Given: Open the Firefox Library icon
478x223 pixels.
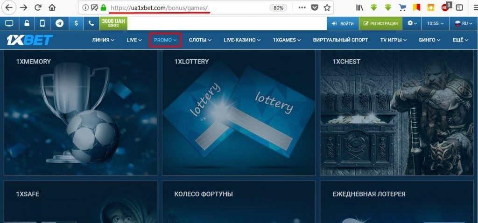Looking at the screenshot, I should tap(359, 7).
